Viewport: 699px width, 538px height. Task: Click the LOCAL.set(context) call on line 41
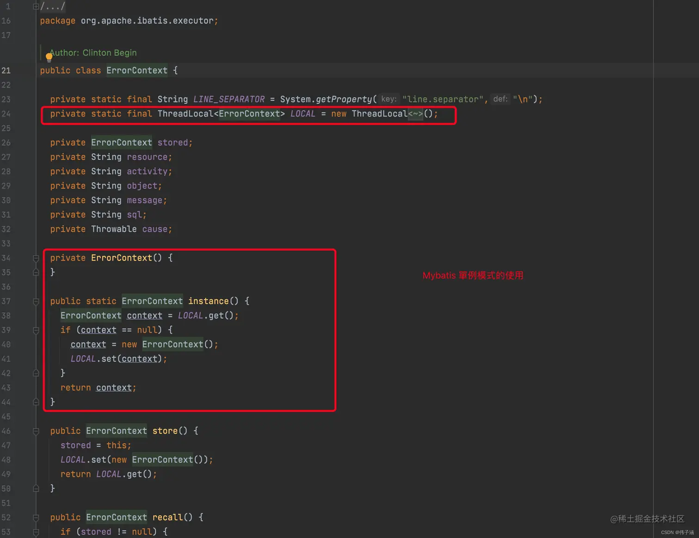click(x=116, y=359)
